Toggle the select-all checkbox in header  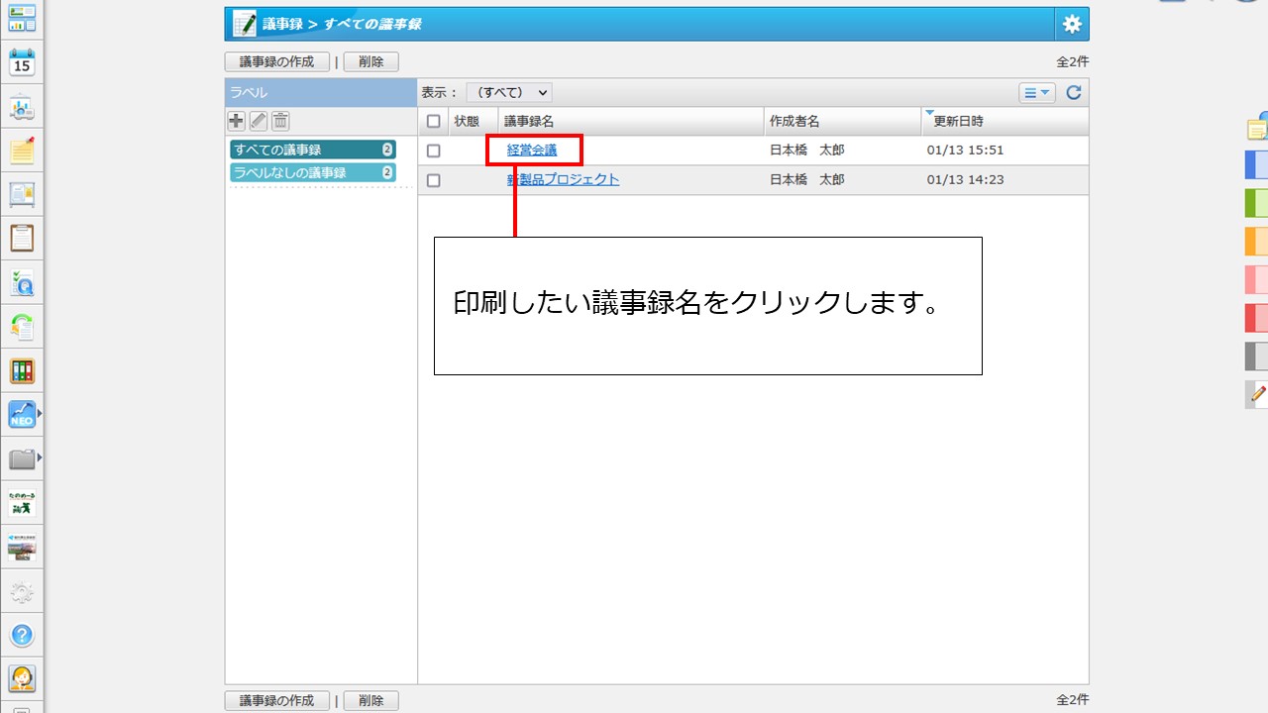tap(433, 121)
